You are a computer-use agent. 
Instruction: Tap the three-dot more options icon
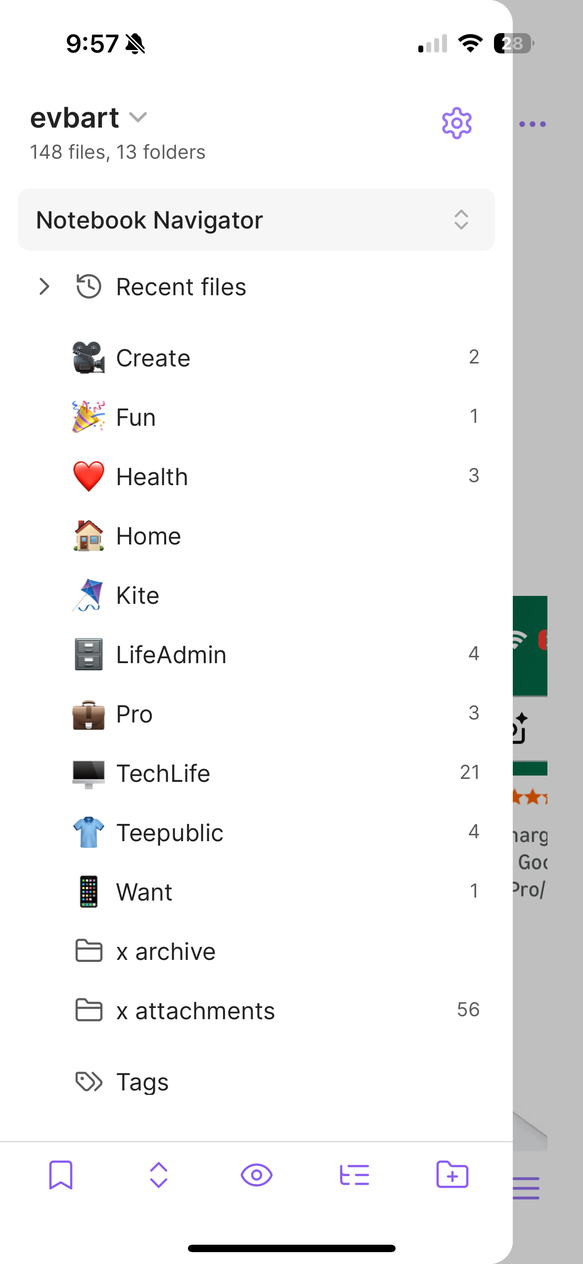pos(532,124)
